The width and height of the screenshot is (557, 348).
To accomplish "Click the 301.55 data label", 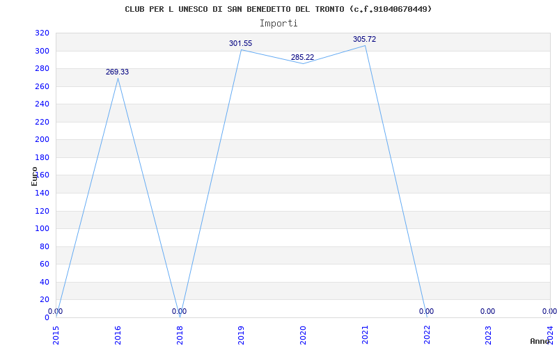I will 240,44.
